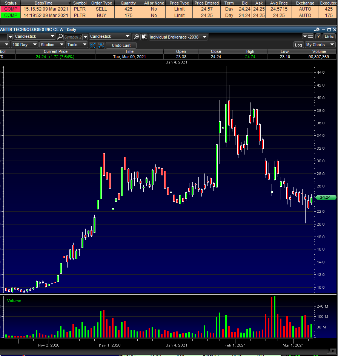The height and width of the screenshot is (356, 338).
Task: Open second Candlestick style dropdown
Action: (x=110, y=36)
